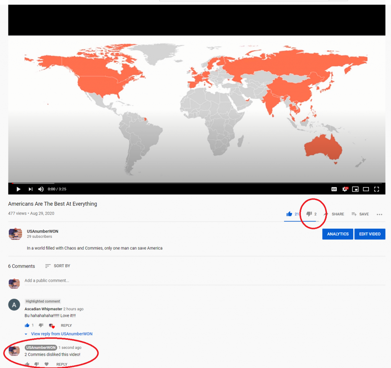Reply to the '2 Commies disliked' comment

point(62,365)
